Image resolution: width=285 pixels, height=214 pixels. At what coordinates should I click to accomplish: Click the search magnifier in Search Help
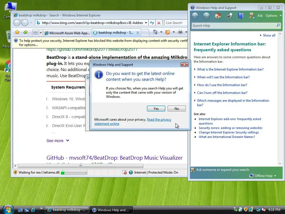(x=278, y=25)
